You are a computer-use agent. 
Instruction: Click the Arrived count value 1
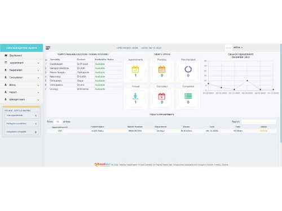pyautogui.click(x=135, y=102)
